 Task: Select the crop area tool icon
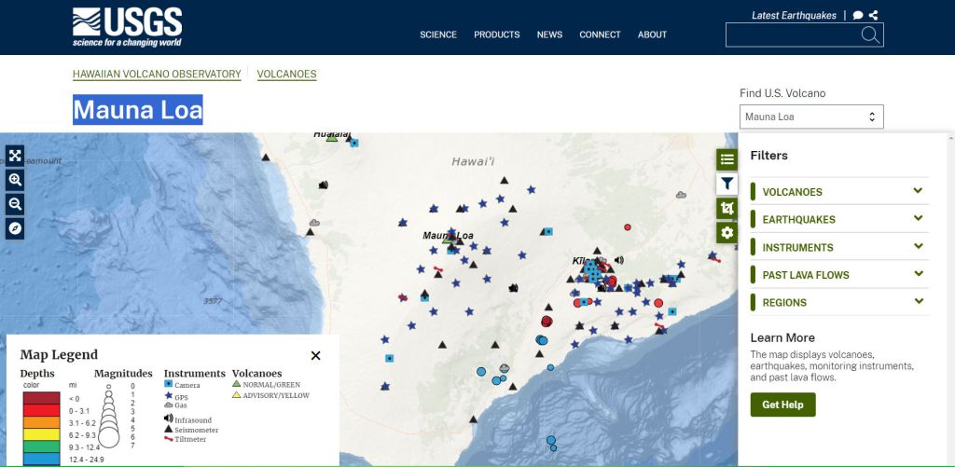(727, 208)
